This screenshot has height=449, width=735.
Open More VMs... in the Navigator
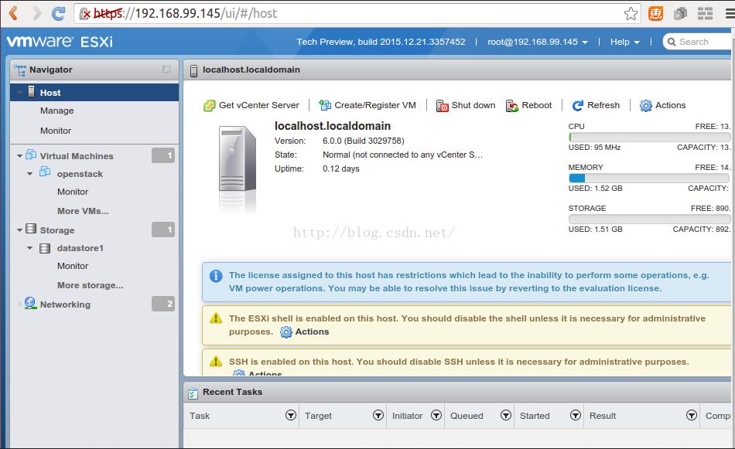tap(83, 211)
